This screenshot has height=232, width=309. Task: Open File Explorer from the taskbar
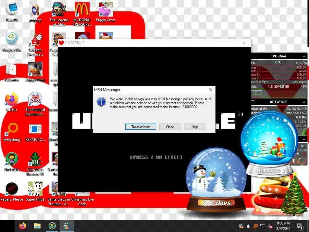[37, 226]
